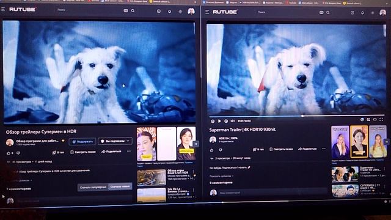Open hamburger menu in left Rutube window
Image resolution: width=391 pixels, height=220 pixels.
coord(3,9)
